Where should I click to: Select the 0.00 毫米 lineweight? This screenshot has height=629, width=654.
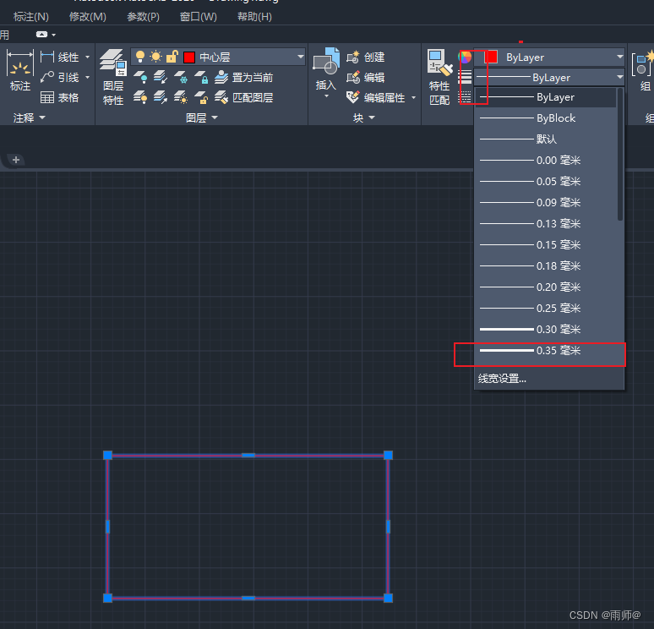pyautogui.click(x=546, y=161)
